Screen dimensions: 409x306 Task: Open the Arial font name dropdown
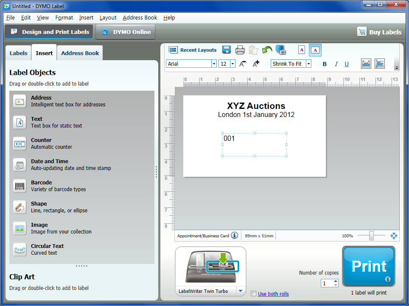(x=214, y=64)
